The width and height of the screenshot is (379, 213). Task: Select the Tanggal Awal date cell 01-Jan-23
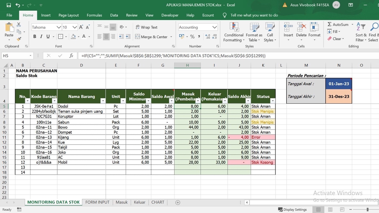[338, 84]
